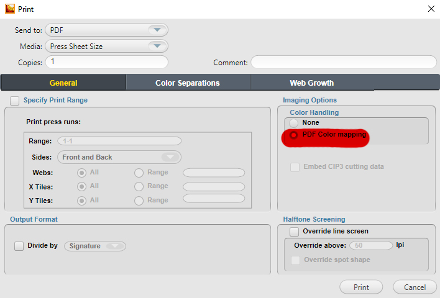
Task: Enable the Specify Print Range checkbox
Action: pos(14,101)
